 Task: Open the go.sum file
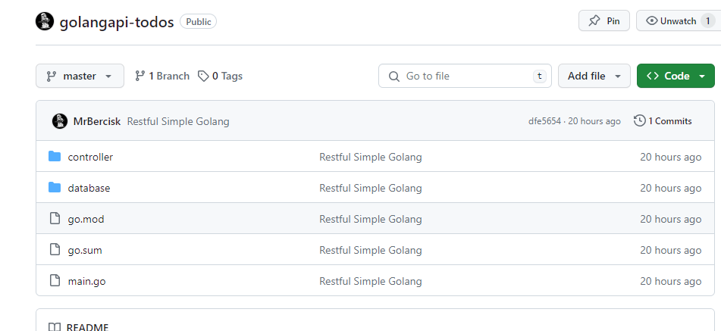(85, 250)
